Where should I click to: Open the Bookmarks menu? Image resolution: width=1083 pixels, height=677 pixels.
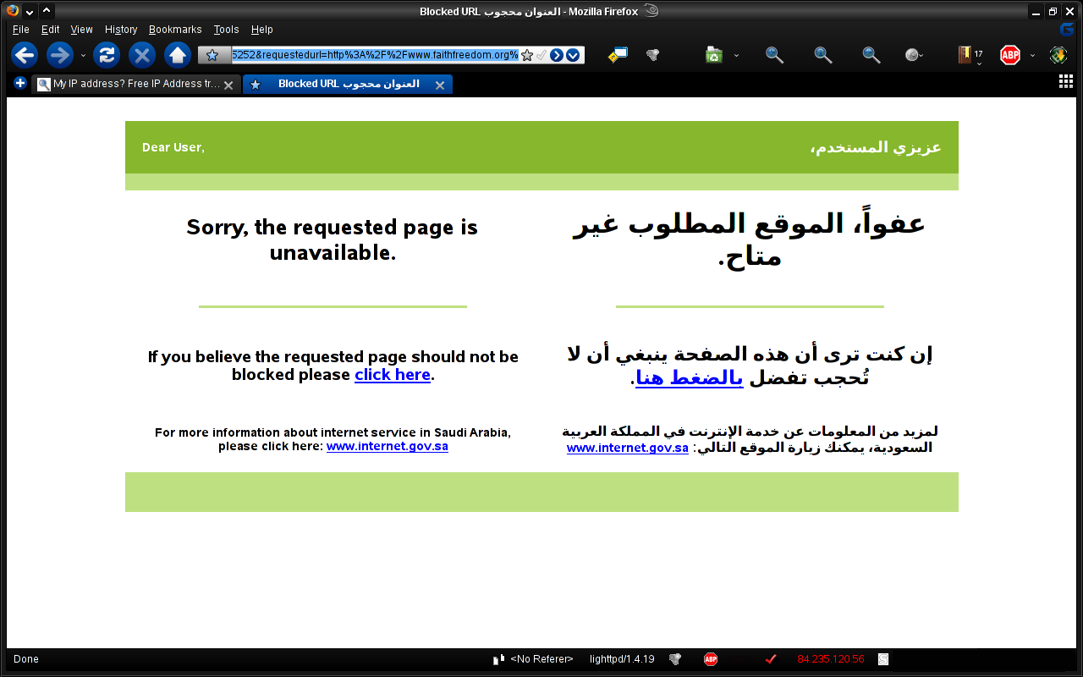click(175, 30)
